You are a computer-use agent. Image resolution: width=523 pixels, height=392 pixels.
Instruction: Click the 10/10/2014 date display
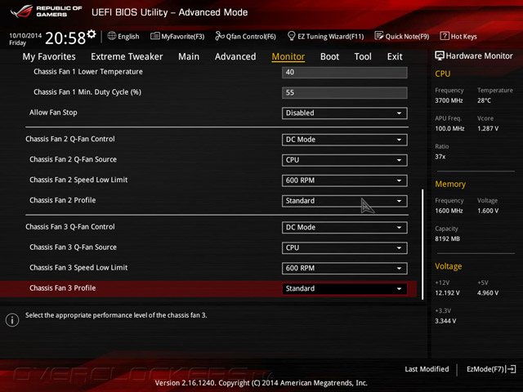click(x=25, y=35)
